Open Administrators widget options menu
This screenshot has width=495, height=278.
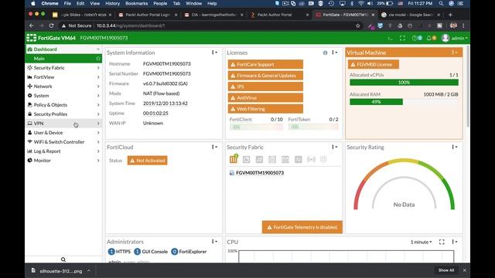(214, 242)
